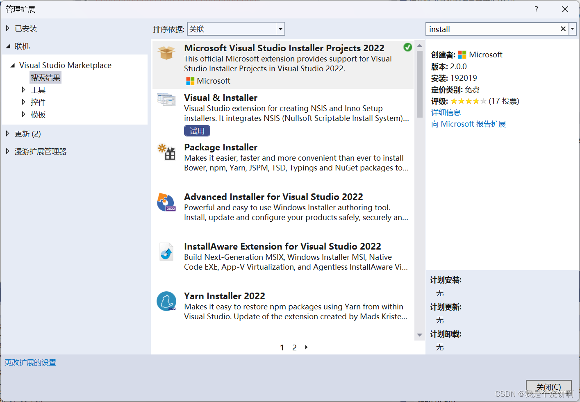Click 向 Microsoft 报告扩展 link
The image size is (580, 402).
[x=469, y=124]
